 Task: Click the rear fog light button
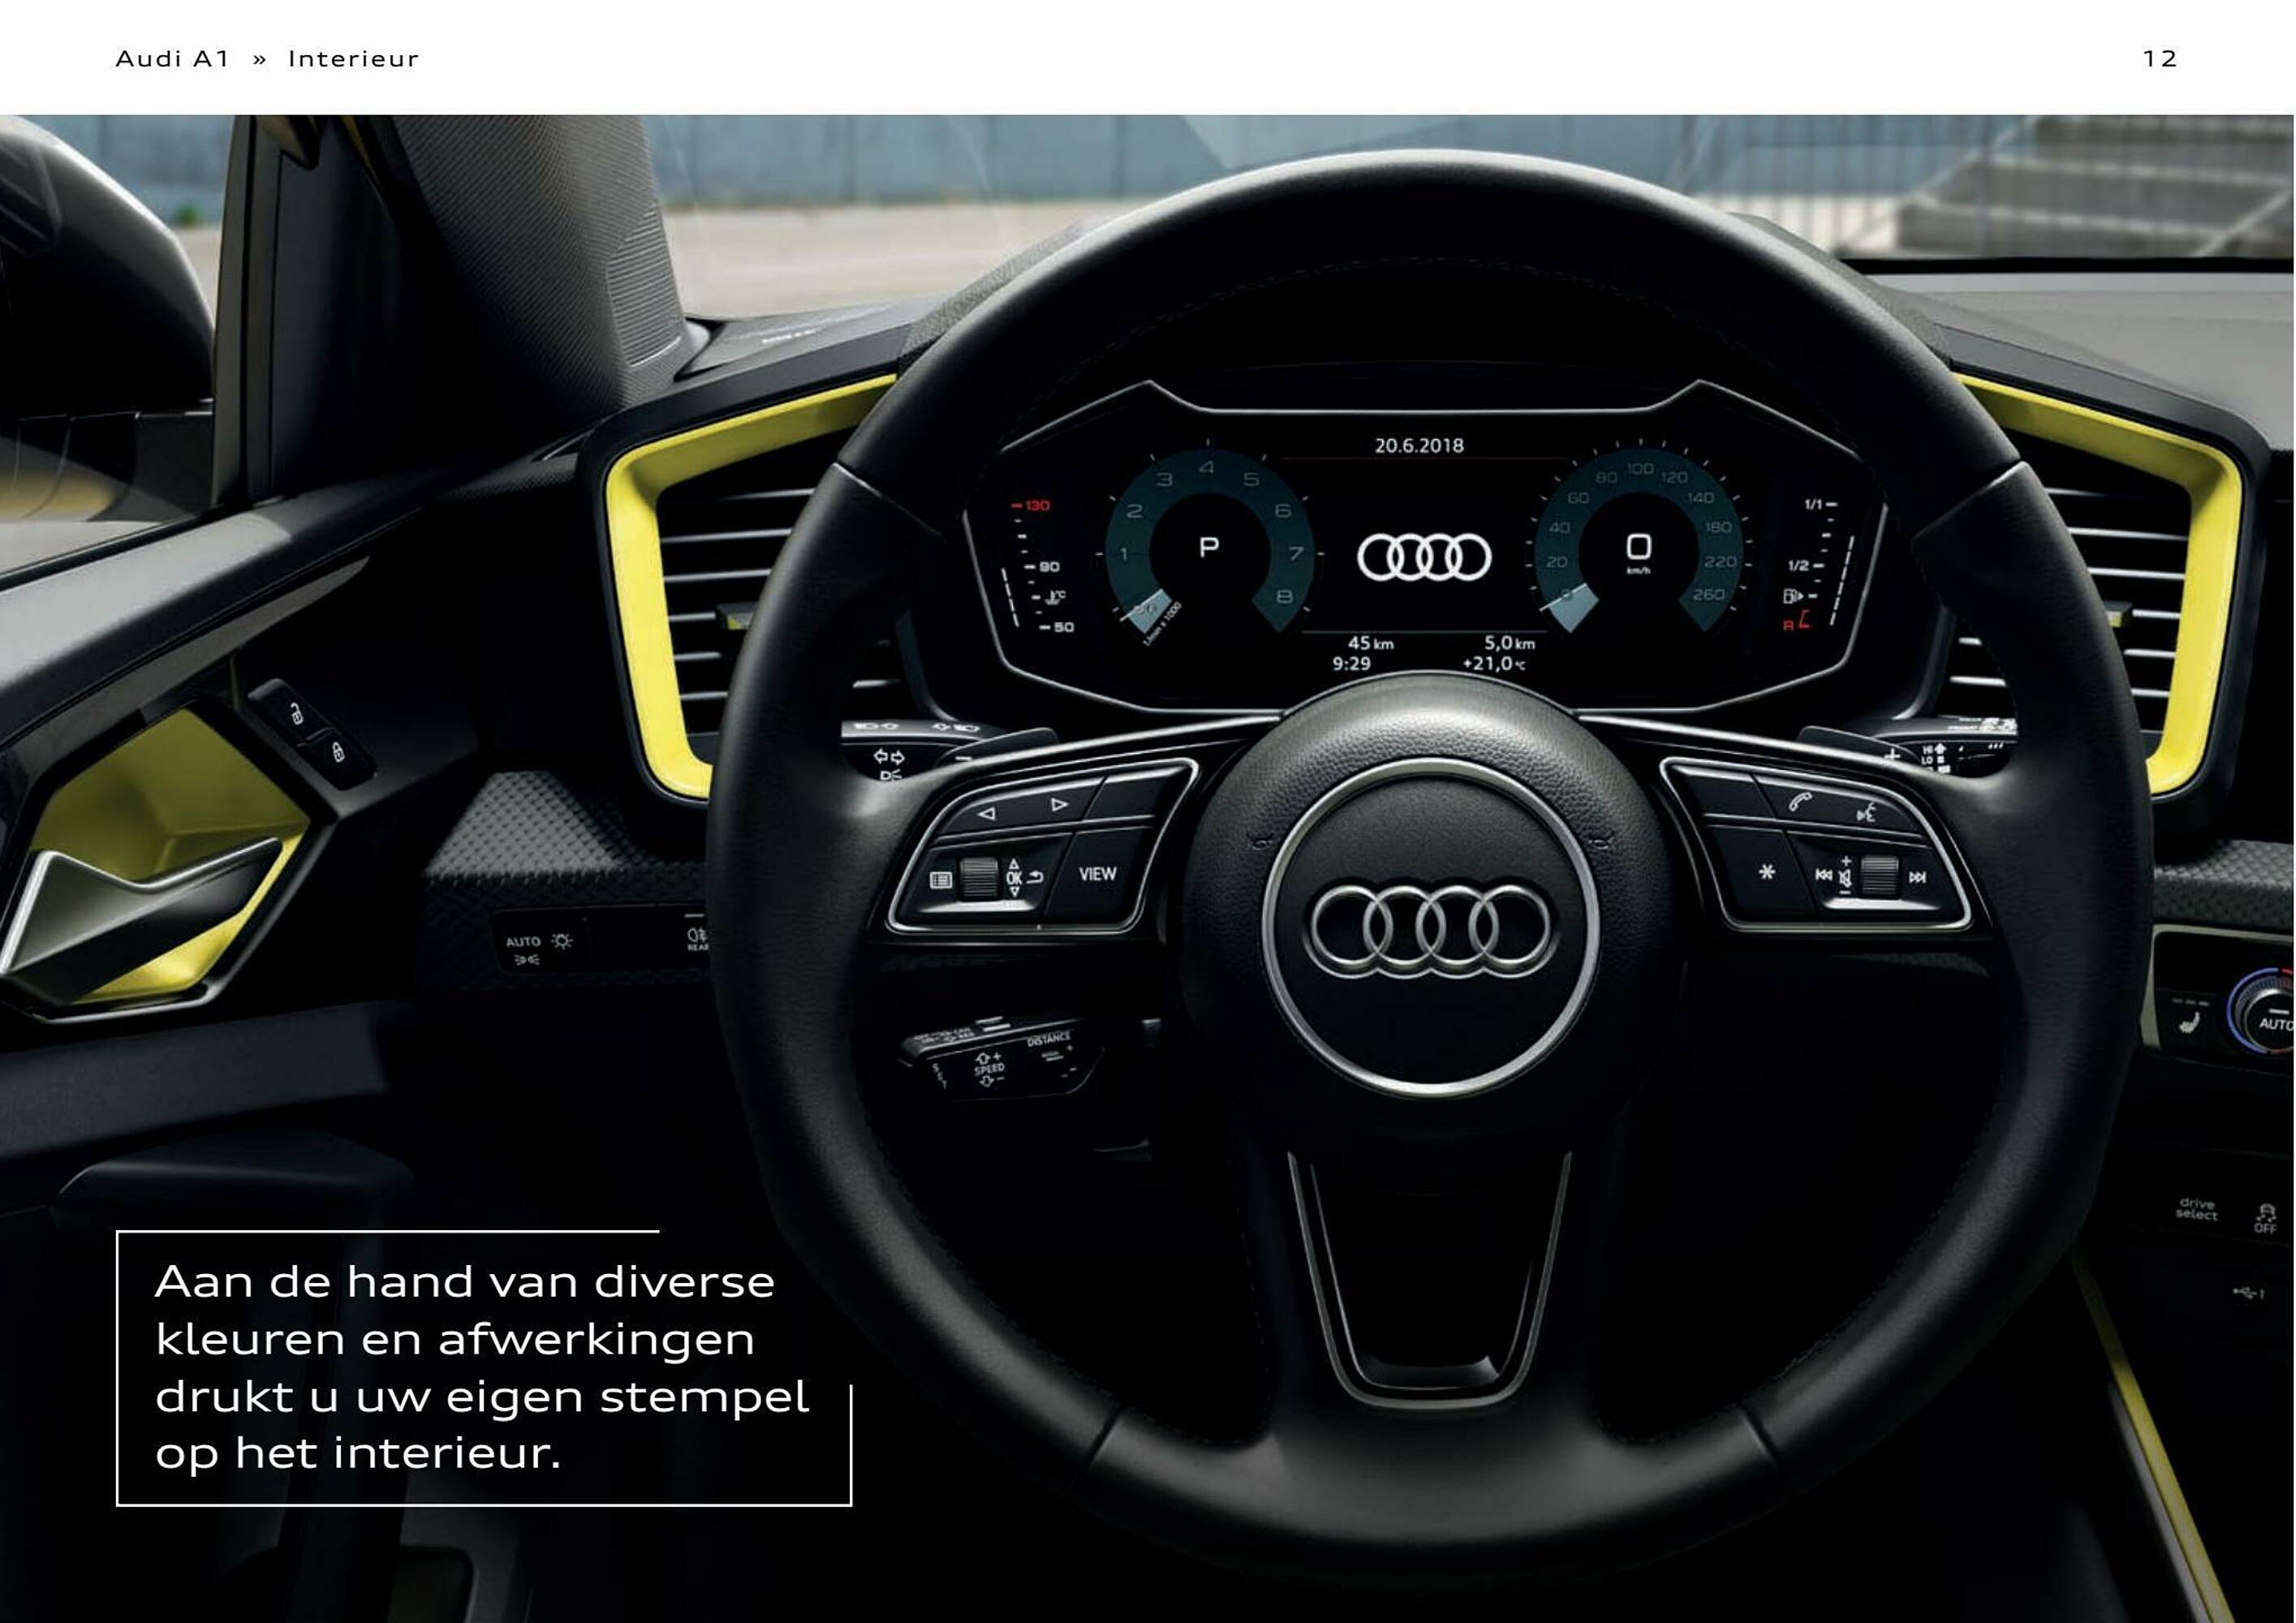tap(696, 938)
